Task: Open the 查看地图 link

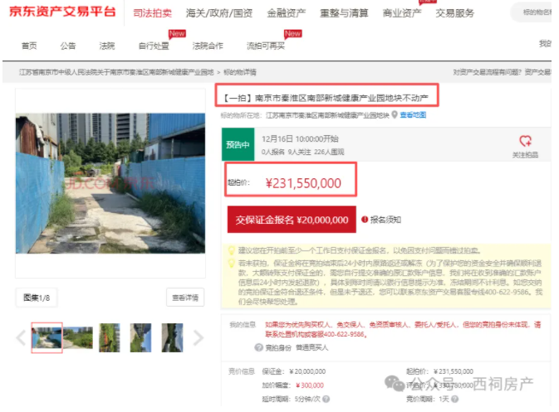Action: pos(413,115)
